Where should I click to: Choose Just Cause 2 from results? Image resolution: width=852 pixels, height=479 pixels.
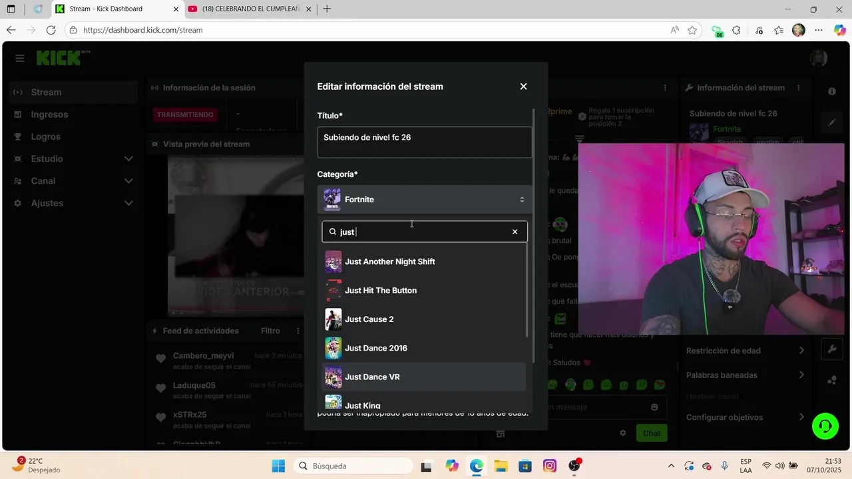[x=424, y=319]
